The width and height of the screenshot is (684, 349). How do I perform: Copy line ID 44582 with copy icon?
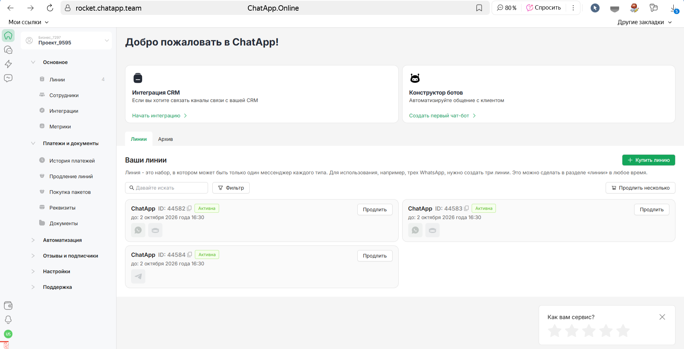click(189, 208)
